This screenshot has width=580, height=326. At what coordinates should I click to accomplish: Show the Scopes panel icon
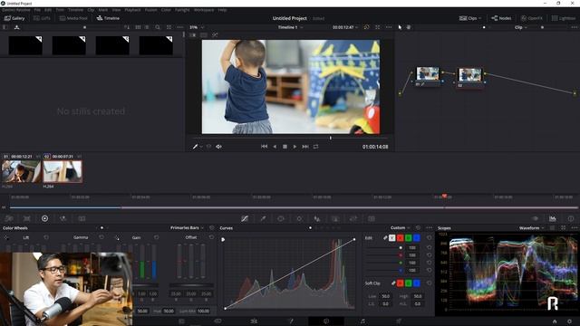tap(553, 218)
